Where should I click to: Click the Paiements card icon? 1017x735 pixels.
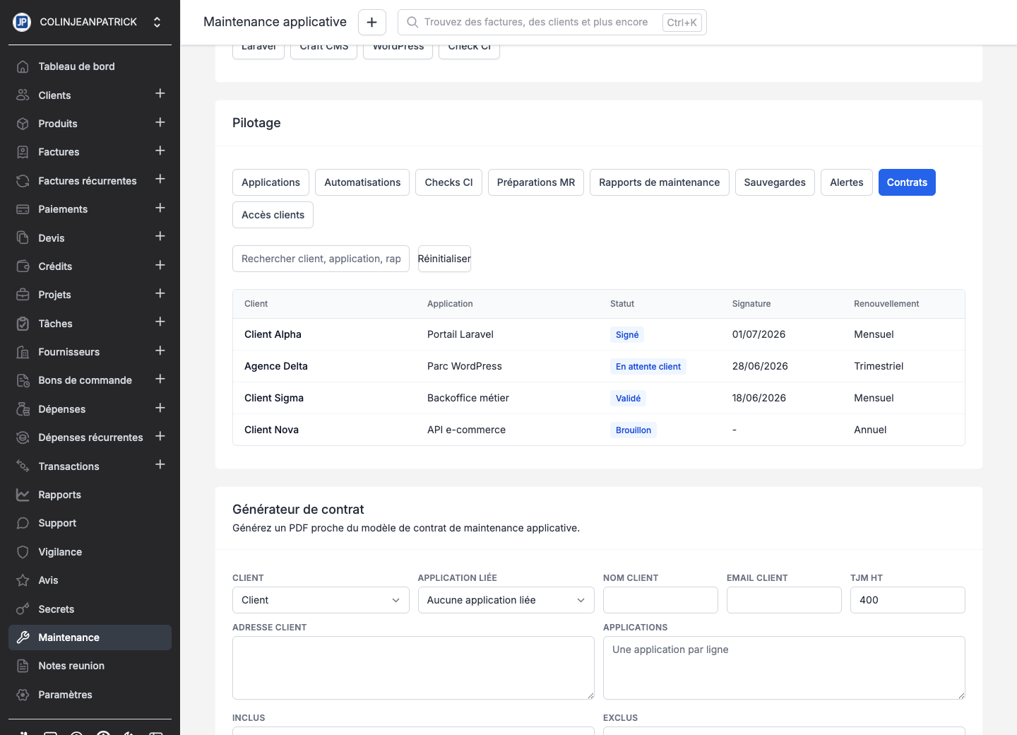point(23,209)
